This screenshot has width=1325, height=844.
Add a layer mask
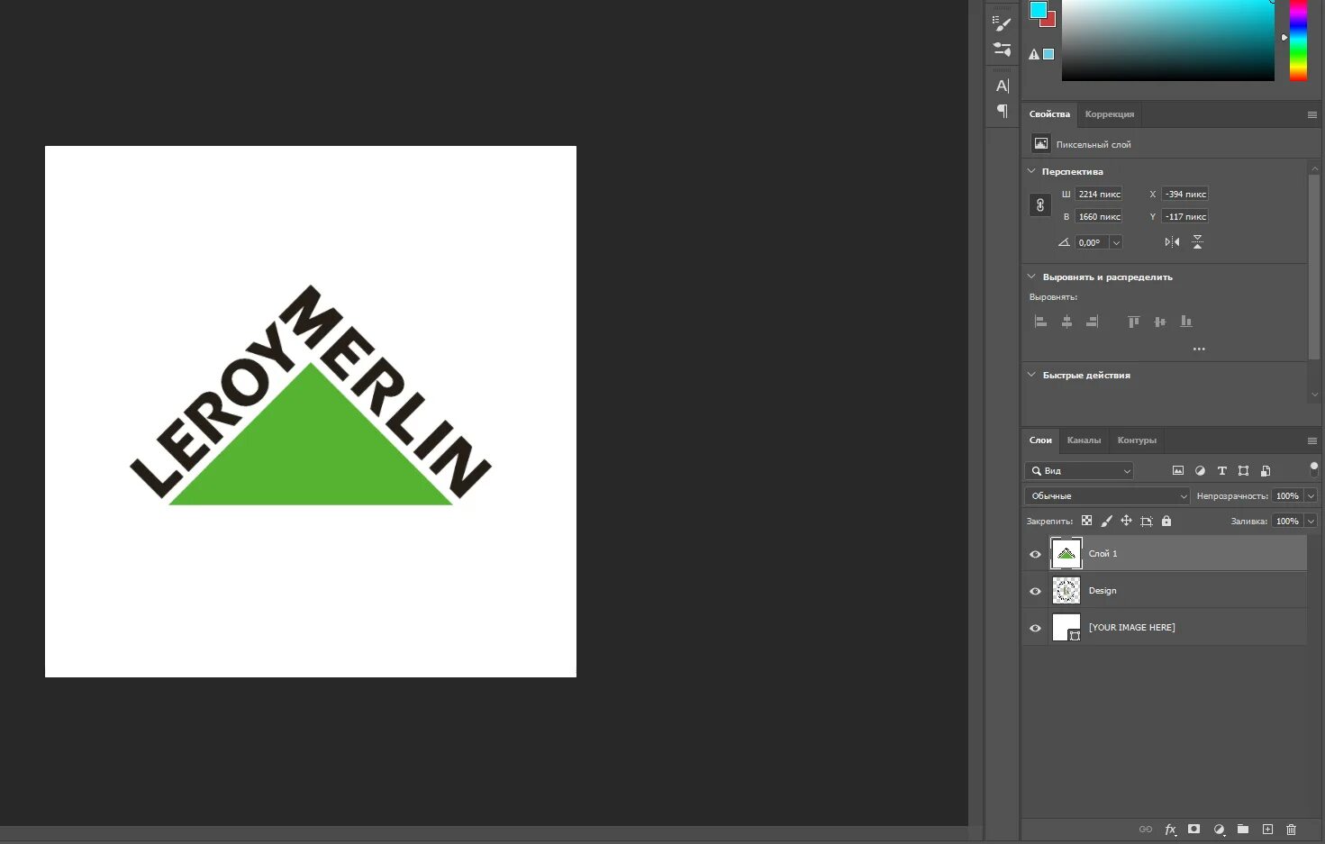click(1193, 829)
